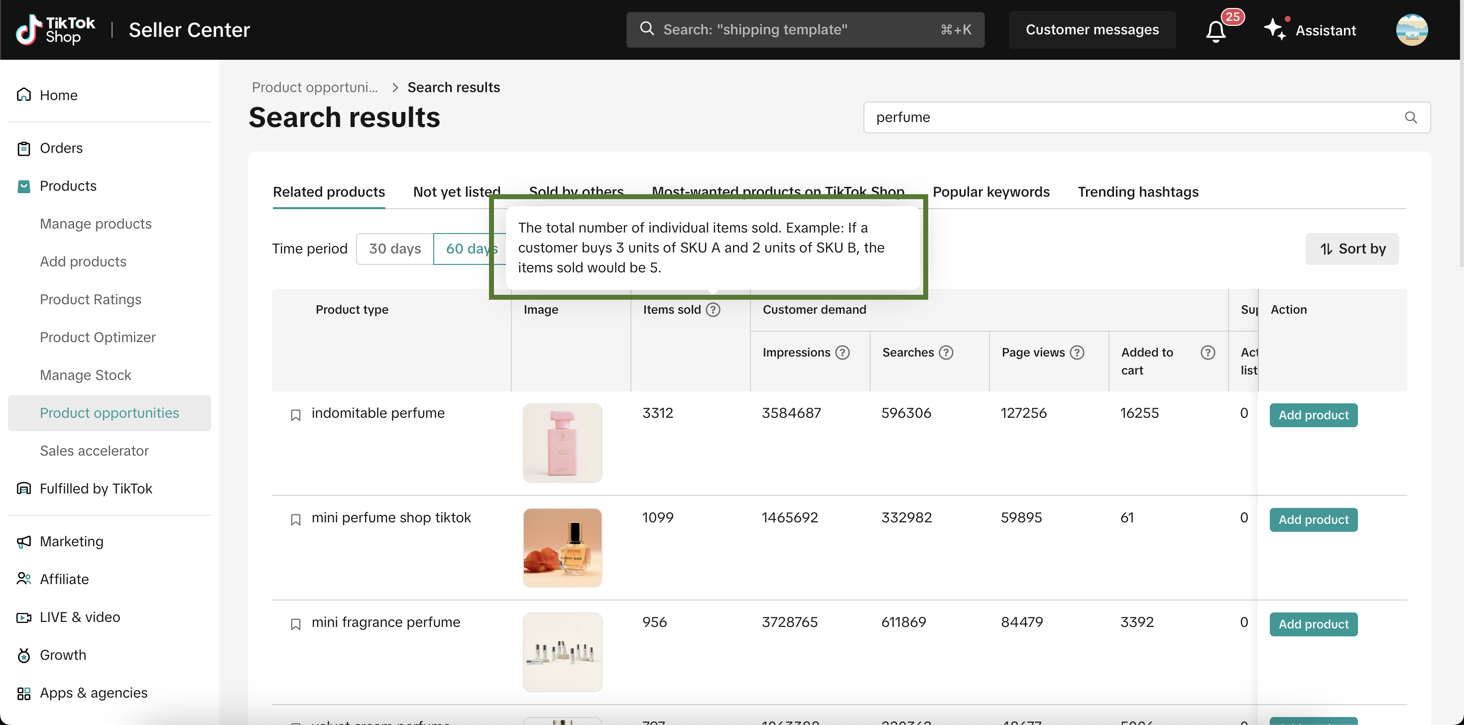The width and height of the screenshot is (1464, 725).
Task: Click TikTok Shop logo
Action: (x=55, y=29)
